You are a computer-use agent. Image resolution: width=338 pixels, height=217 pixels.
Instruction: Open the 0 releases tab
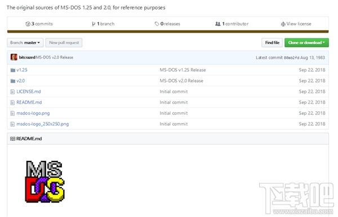pos(167,24)
